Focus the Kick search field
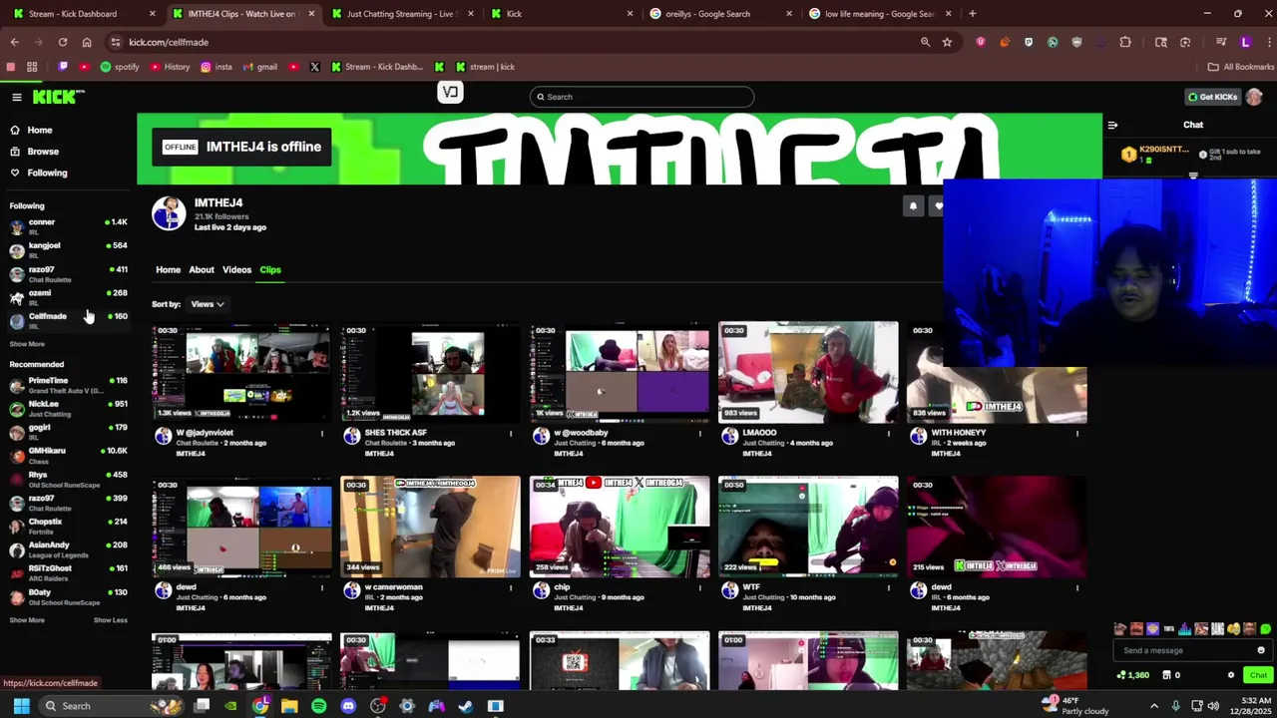The image size is (1277, 718). tap(641, 97)
